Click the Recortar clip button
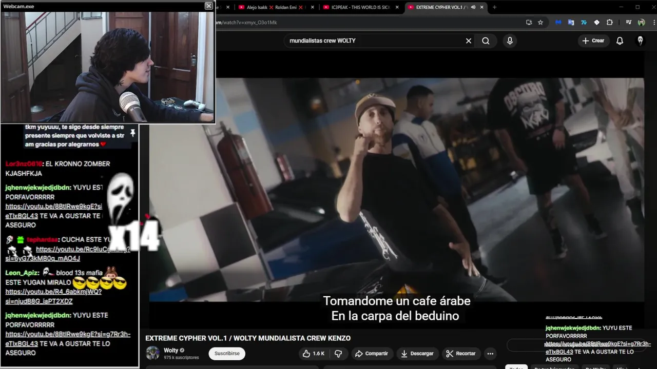 [x=461, y=354]
